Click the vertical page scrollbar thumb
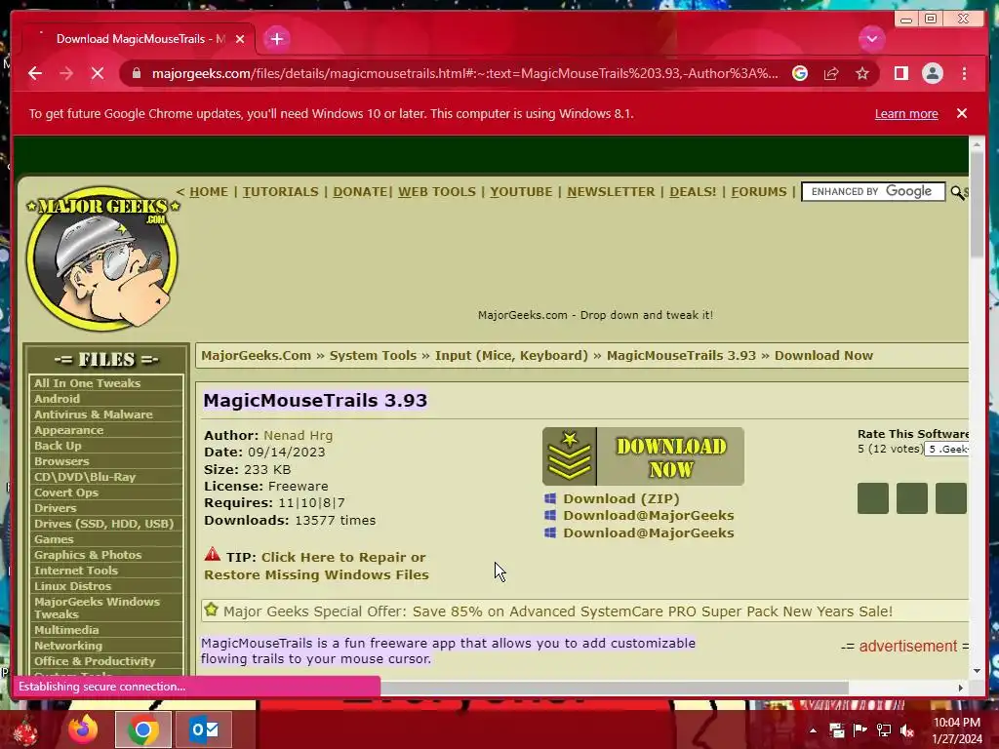The image size is (999, 749). pos(977,206)
